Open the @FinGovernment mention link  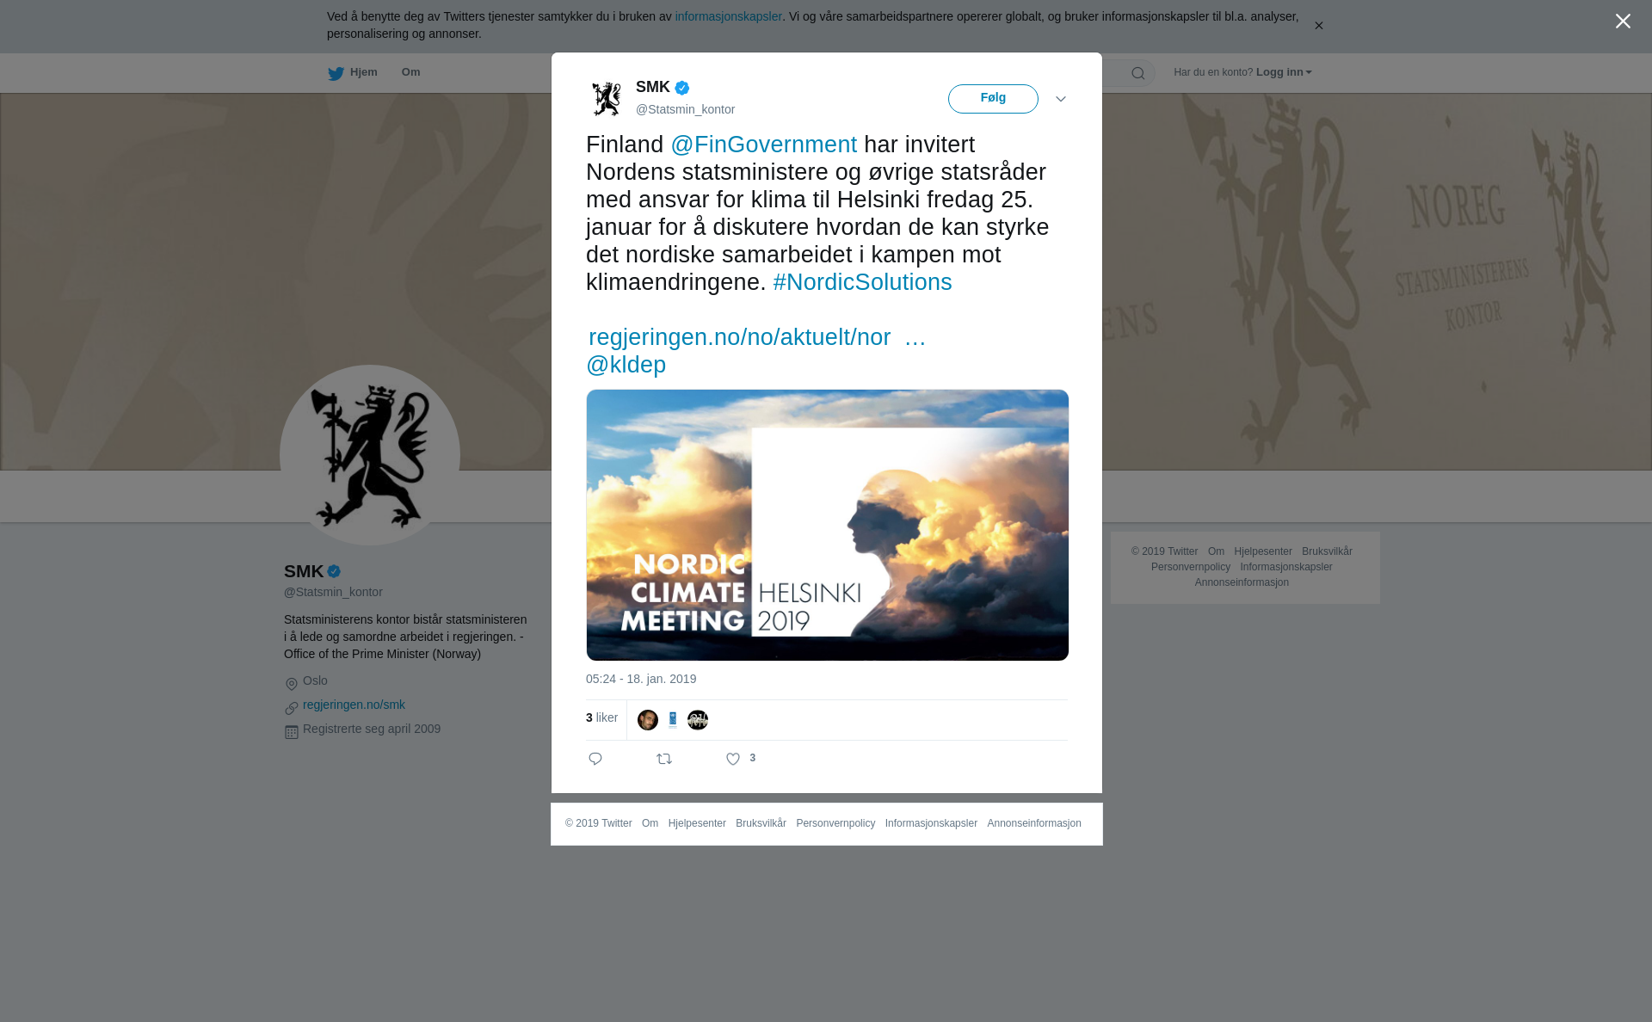tap(764, 145)
